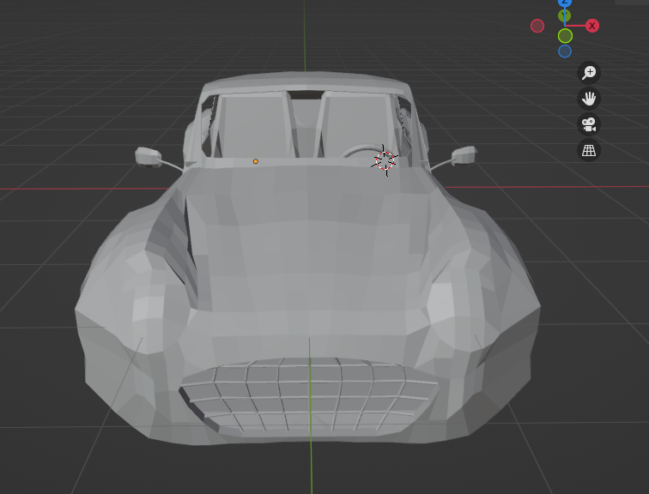Toggle the camera view icon
The image size is (649, 494).
click(x=589, y=124)
